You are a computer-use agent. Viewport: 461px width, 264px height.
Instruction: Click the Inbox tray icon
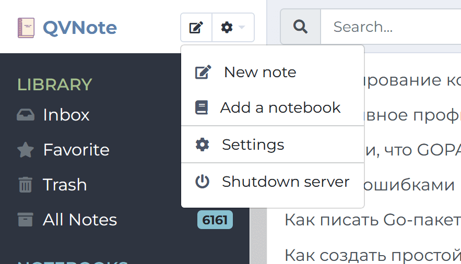26,115
